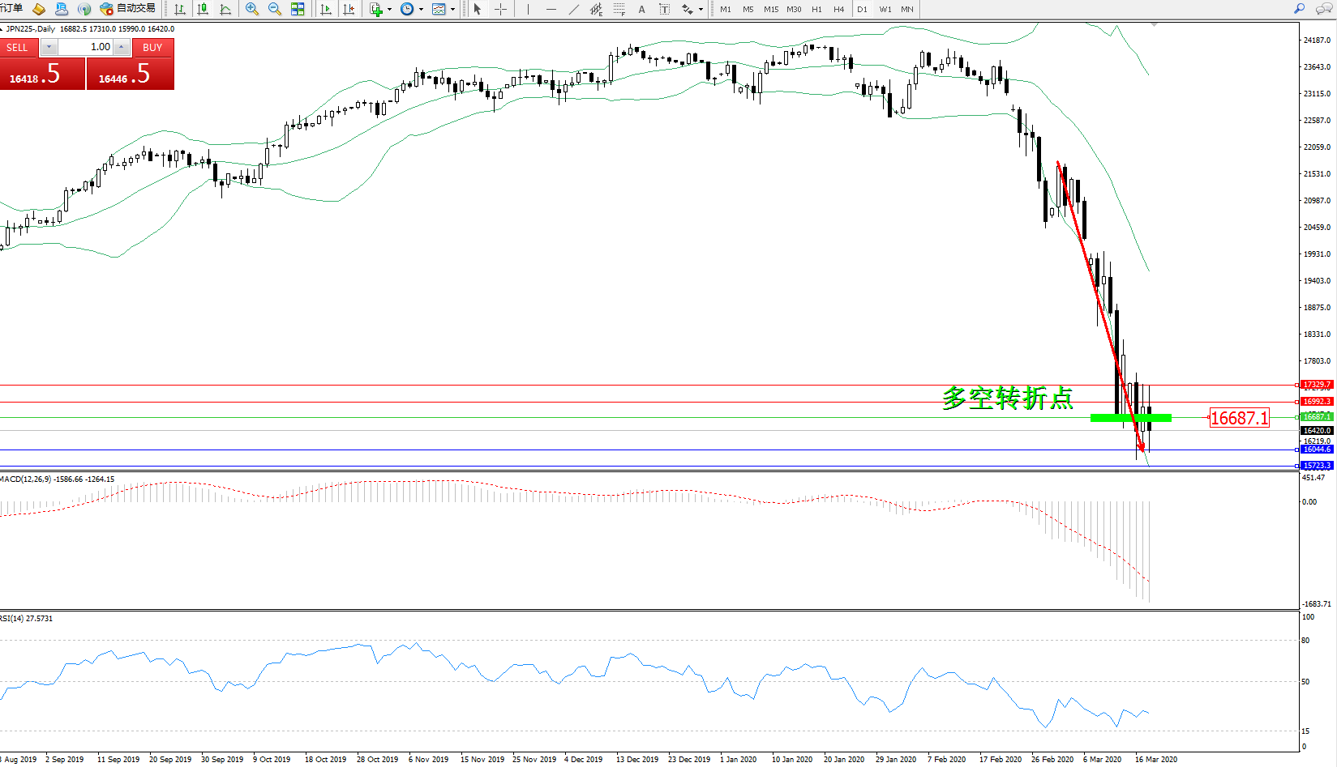The height and width of the screenshot is (767, 1337).
Task: Switch to the W1 timeframe
Action: tap(885, 10)
